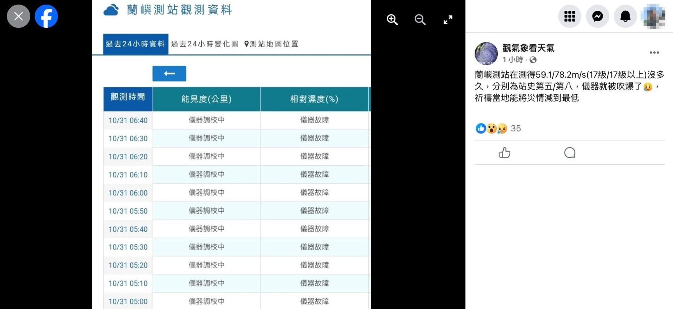Open the 觀氣象看天氣 page name link

click(528, 48)
